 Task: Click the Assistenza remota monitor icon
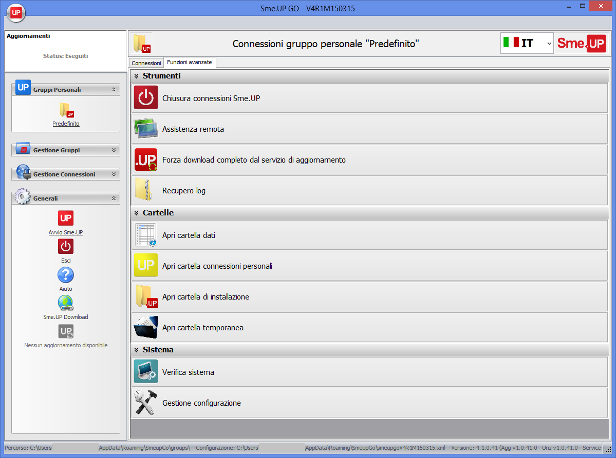[x=146, y=129]
